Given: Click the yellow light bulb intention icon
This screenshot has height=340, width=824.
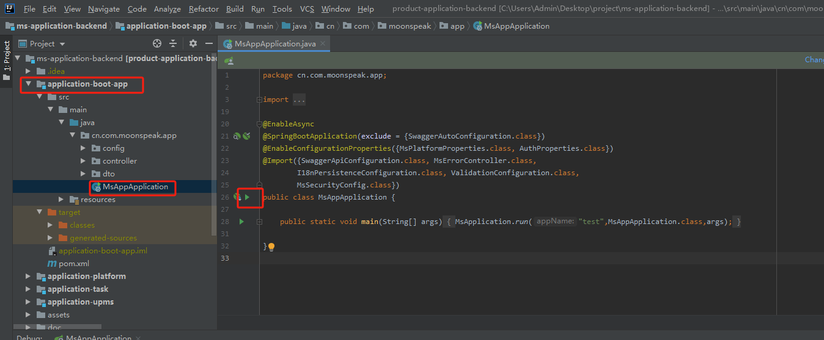Looking at the screenshot, I should pyautogui.click(x=271, y=247).
